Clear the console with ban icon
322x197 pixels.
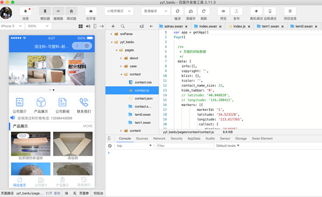pos(110,146)
